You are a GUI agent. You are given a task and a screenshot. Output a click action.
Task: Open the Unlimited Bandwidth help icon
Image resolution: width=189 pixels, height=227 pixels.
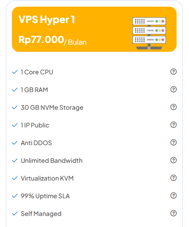coord(174,160)
